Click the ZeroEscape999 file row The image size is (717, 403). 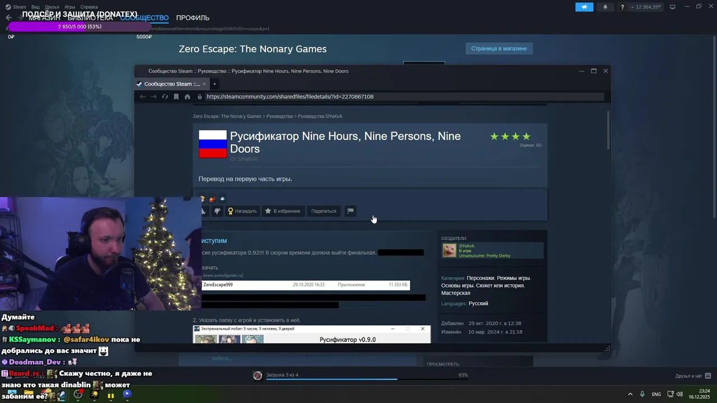click(x=305, y=285)
